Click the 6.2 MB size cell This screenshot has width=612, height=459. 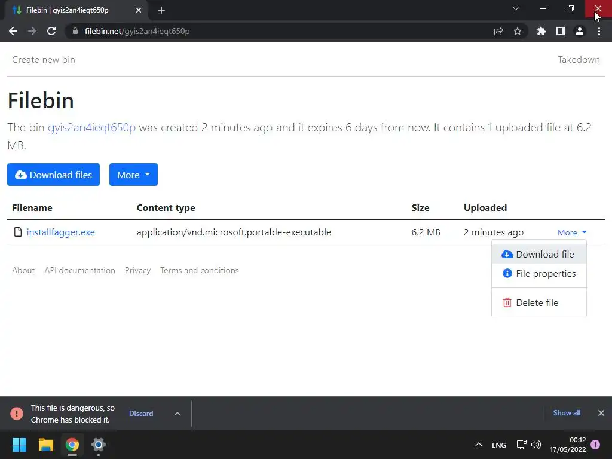426,232
